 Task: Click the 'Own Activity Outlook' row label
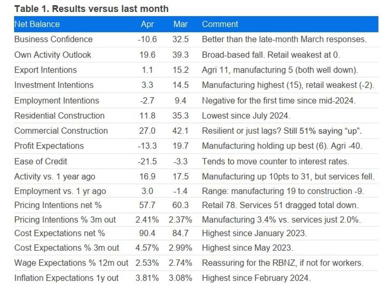(x=53, y=55)
